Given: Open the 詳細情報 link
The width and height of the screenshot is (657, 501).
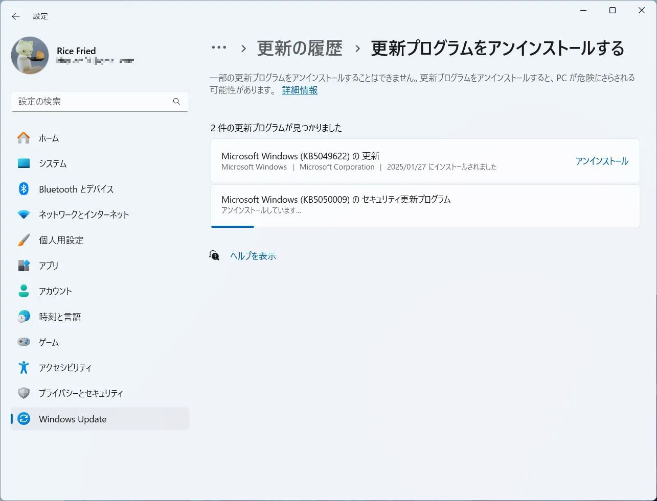Looking at the screenshot, I should click(x=300, y=90).
